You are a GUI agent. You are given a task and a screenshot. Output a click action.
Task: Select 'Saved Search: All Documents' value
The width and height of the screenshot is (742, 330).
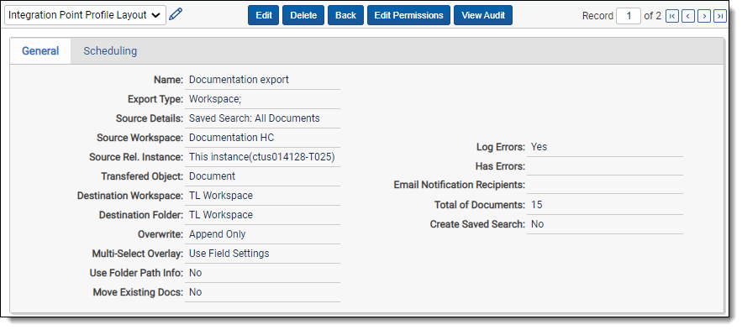tap(255, 118)
